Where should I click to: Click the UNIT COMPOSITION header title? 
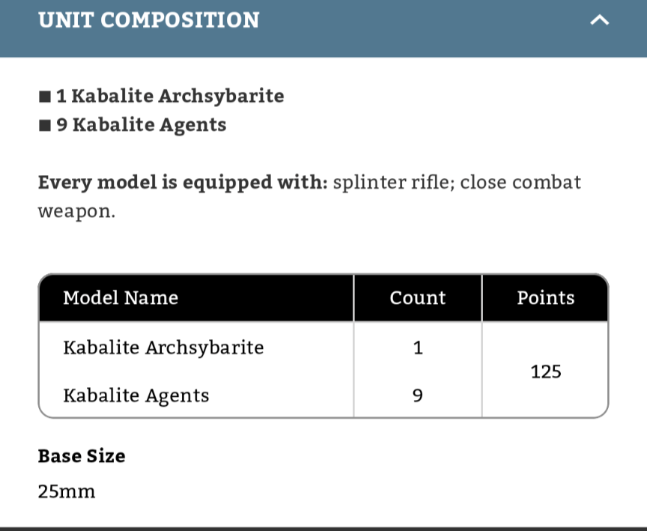(148, 20)
